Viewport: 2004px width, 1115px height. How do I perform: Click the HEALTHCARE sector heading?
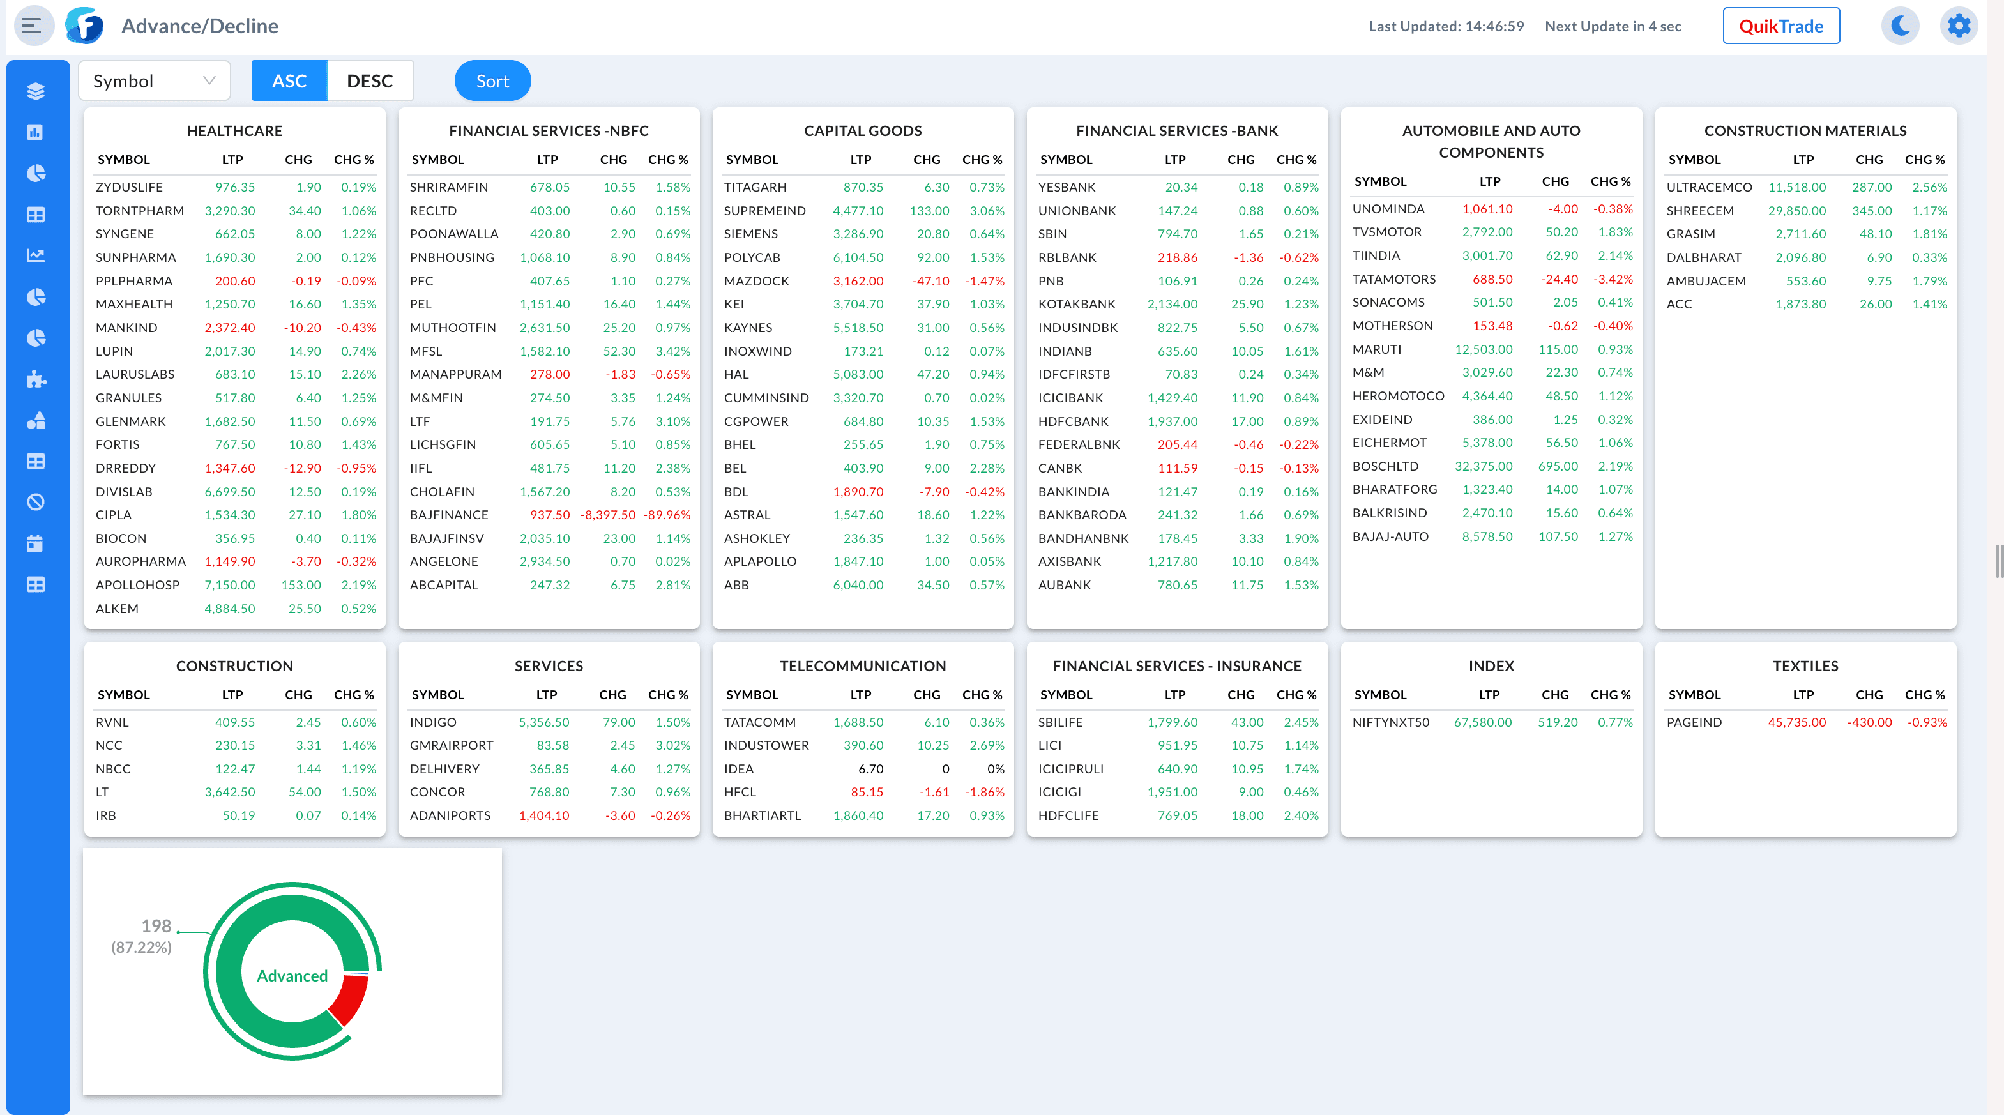(234, 131)
